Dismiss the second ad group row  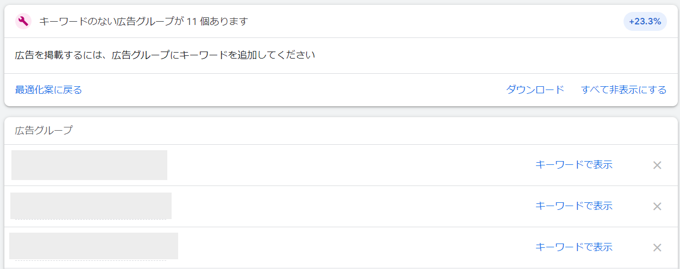pos(657,206)
